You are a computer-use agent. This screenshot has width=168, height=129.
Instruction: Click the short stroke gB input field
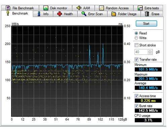click(x=141, y=52)
